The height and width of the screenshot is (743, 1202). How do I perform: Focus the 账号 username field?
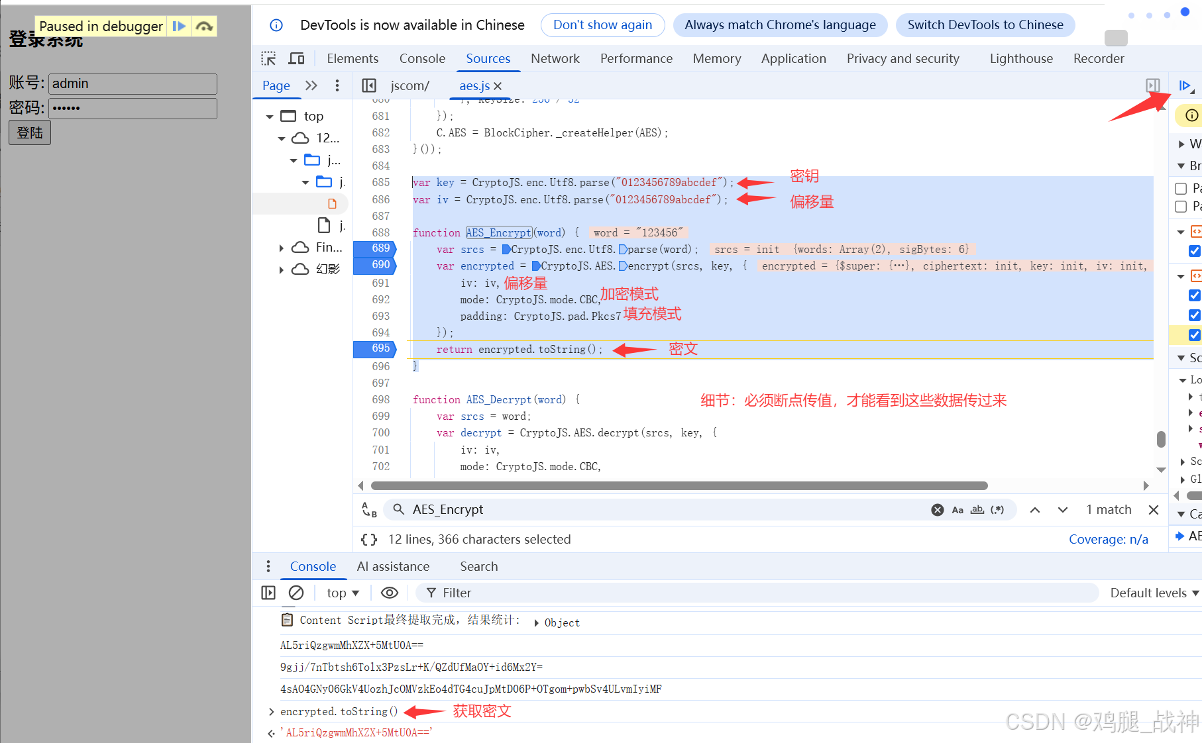click(133, 83)
